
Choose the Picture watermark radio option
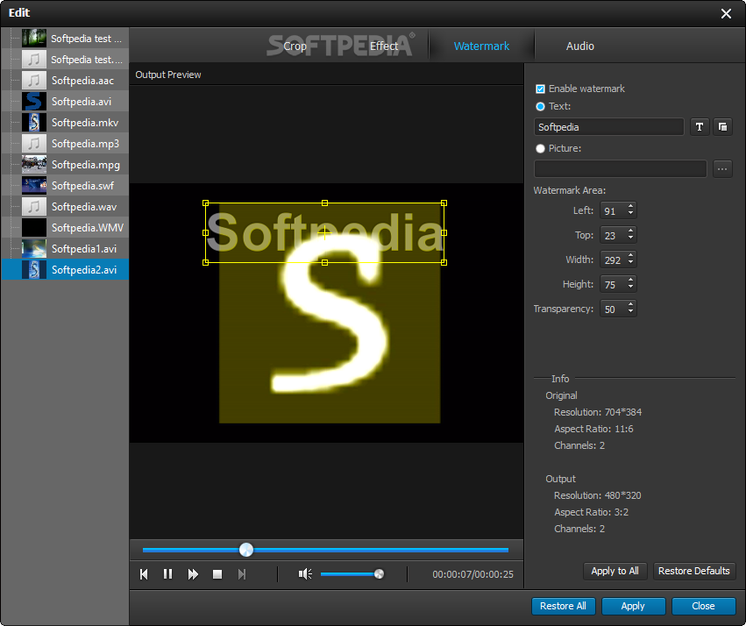[x=540, y=148]
